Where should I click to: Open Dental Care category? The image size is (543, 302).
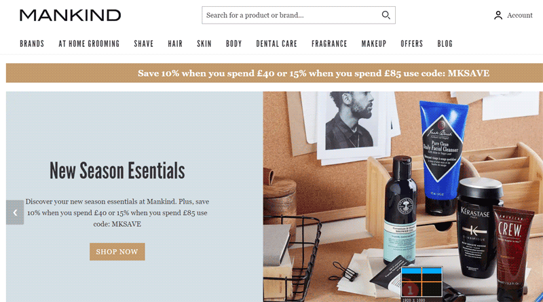click(277, 43)
